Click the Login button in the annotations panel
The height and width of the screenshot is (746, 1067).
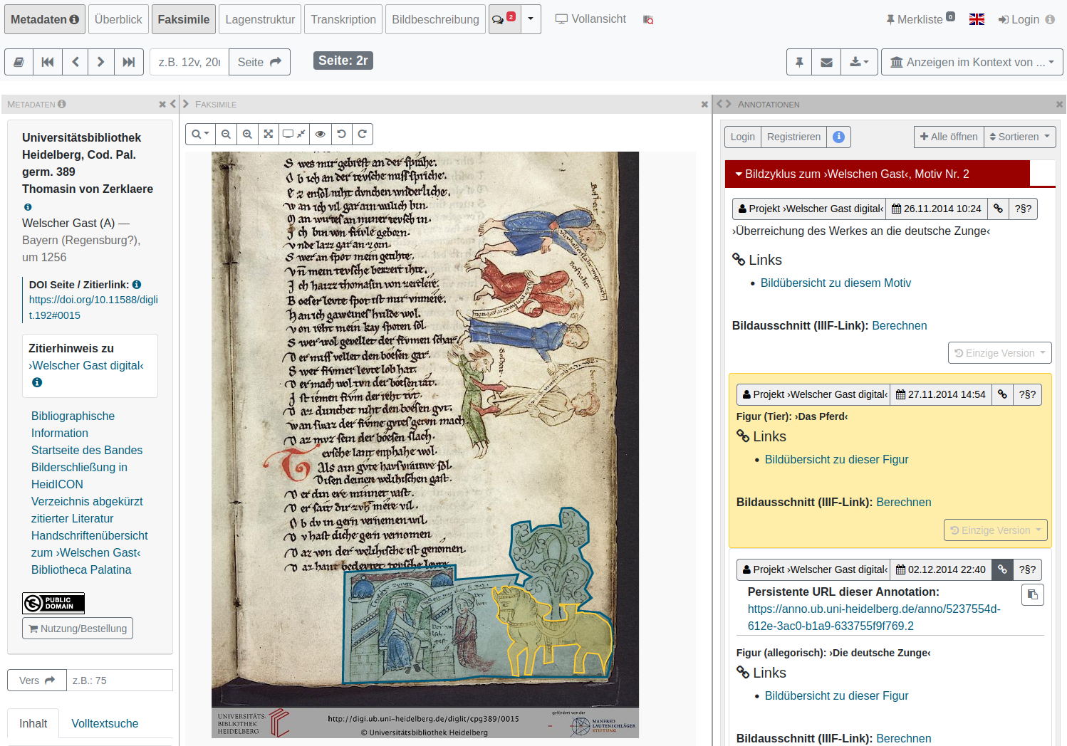pos(743,137)
